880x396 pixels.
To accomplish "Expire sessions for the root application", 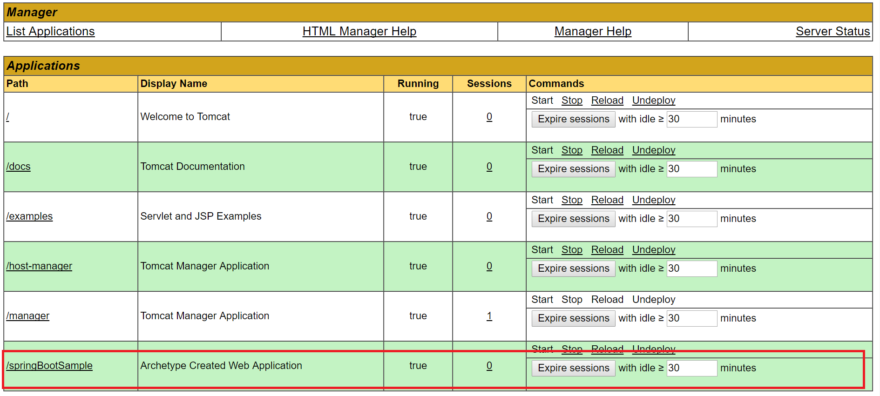I will 574,119.
